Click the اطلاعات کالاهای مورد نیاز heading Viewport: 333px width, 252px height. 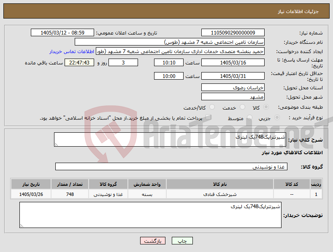click(x=292, y=153)
